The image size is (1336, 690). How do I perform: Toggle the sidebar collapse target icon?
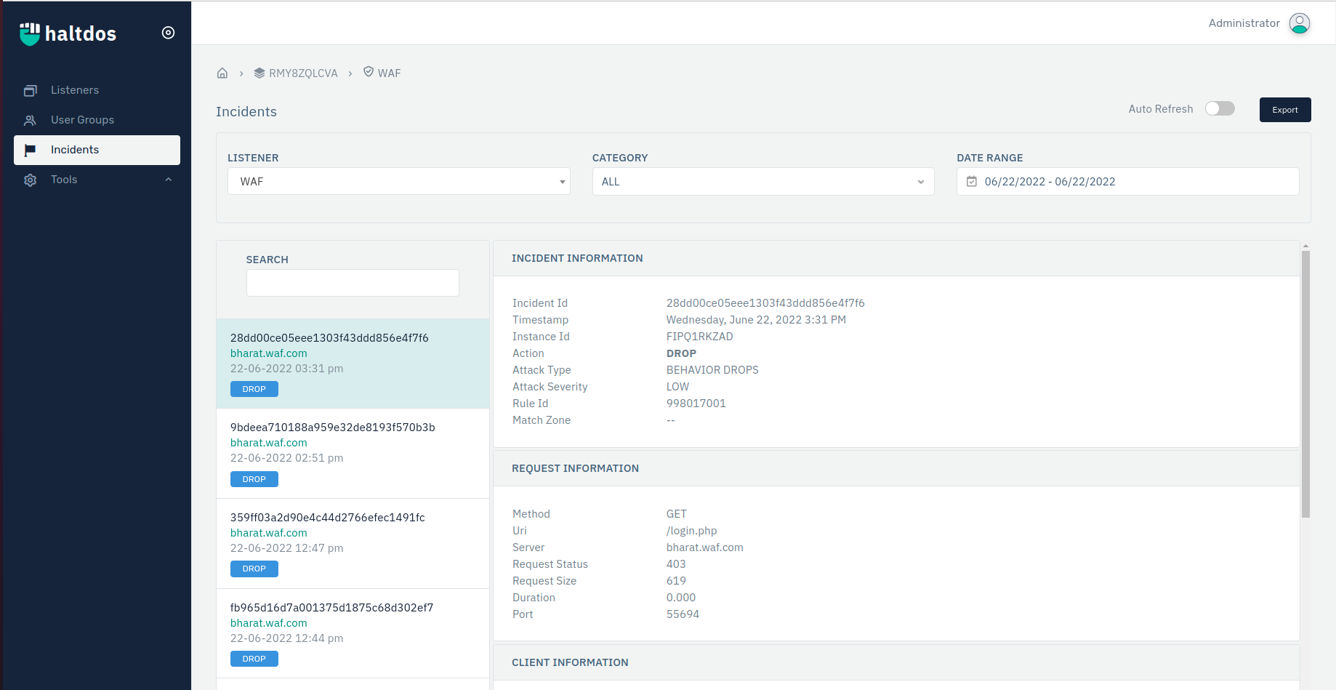(x=168, y=33)
